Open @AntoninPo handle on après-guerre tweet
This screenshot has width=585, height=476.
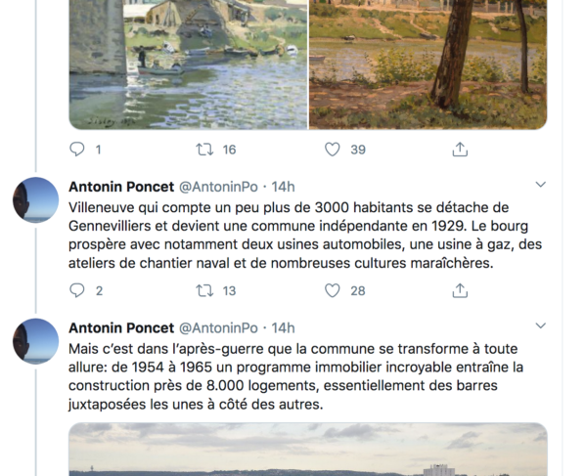(218, 328)
